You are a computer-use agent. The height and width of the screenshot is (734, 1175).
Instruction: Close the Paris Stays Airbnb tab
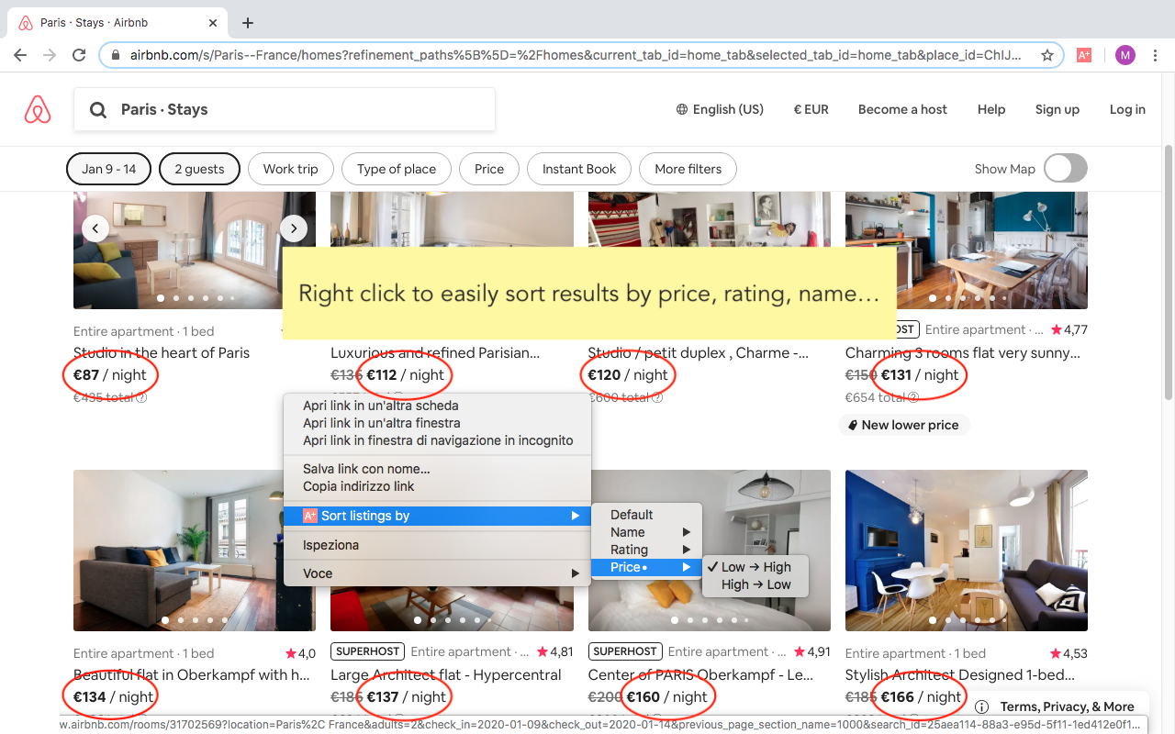tap(213, 23)
